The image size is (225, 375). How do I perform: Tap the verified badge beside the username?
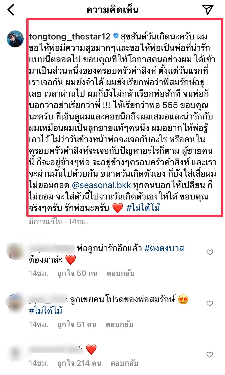tap(115, 36)
